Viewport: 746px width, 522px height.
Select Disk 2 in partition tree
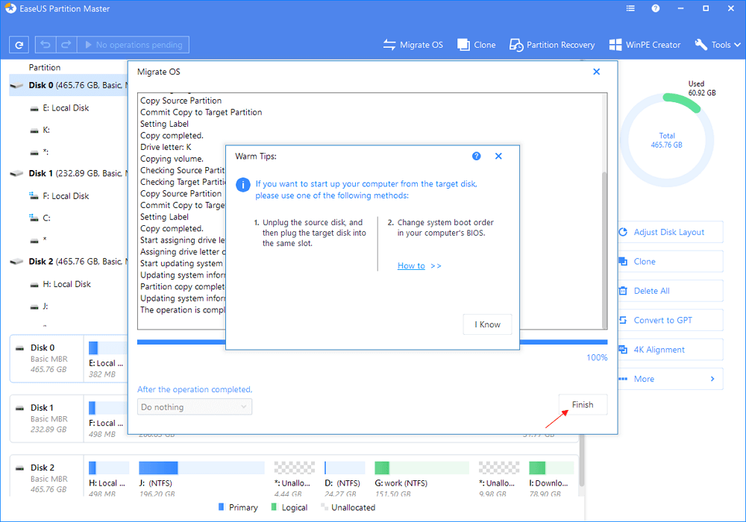pos(69,262)
